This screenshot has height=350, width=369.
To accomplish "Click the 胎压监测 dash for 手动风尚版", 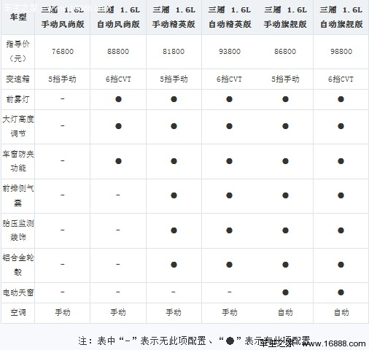I will point(63,230).
